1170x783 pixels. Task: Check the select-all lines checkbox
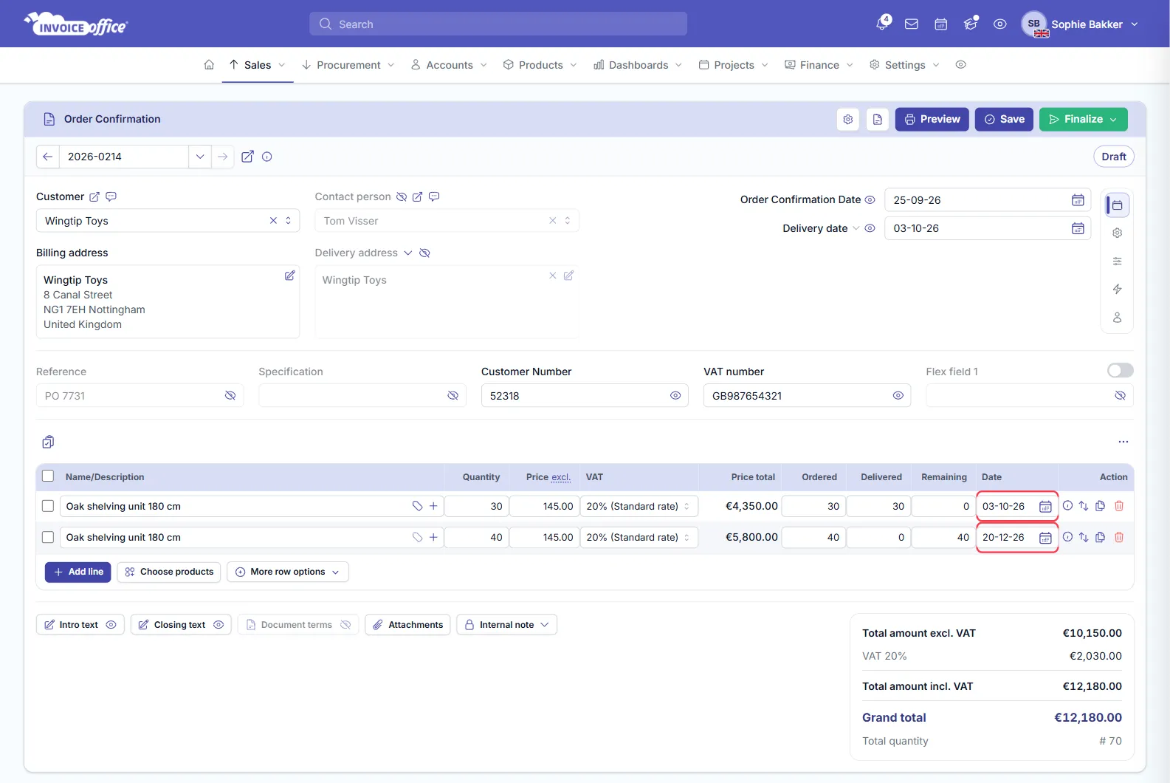(x=48, y=476)
